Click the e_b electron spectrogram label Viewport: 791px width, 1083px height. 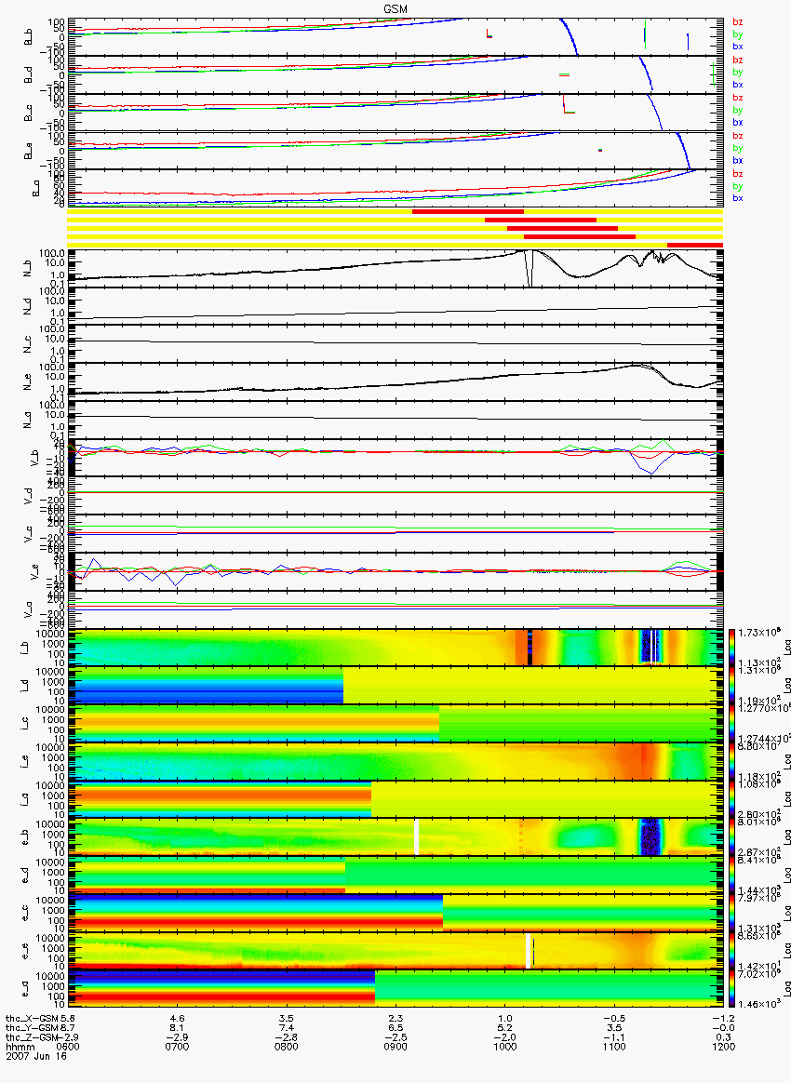25,837
